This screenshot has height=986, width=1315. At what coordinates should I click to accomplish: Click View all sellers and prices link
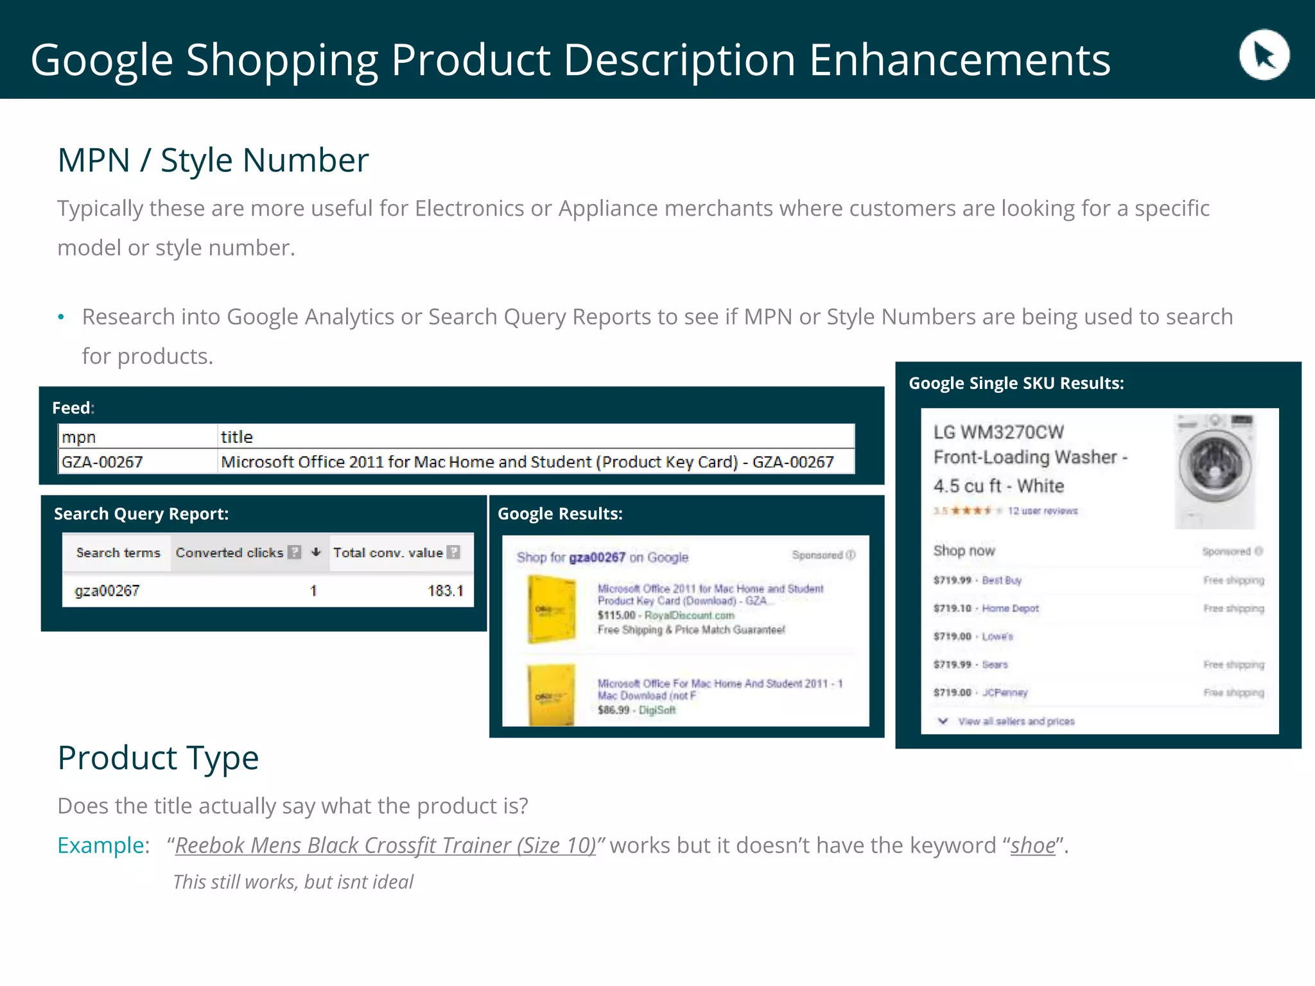pyautogui.click(x=1016, y=722)
